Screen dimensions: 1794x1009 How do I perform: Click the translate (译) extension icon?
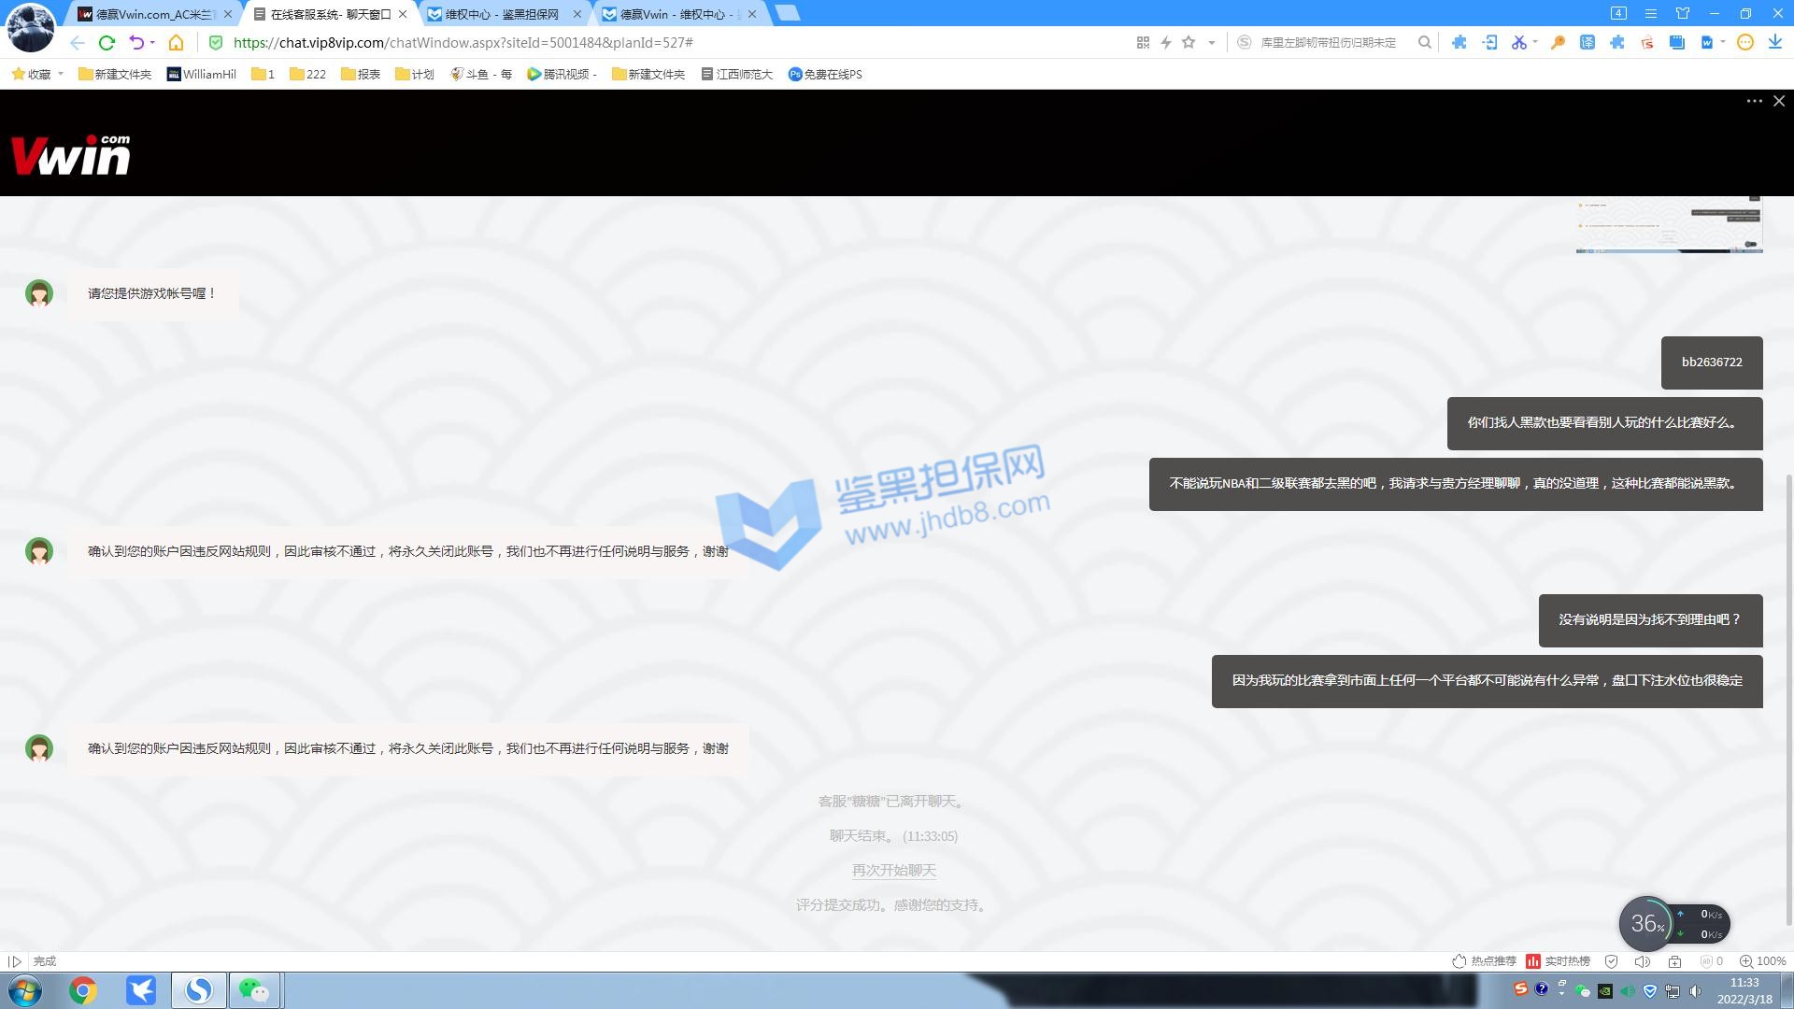[1587, 43]
